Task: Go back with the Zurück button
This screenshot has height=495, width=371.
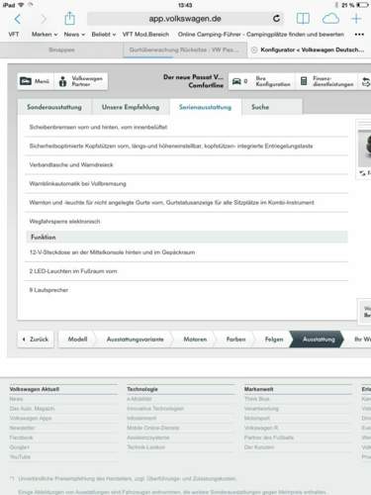Action: pos(36,340)
